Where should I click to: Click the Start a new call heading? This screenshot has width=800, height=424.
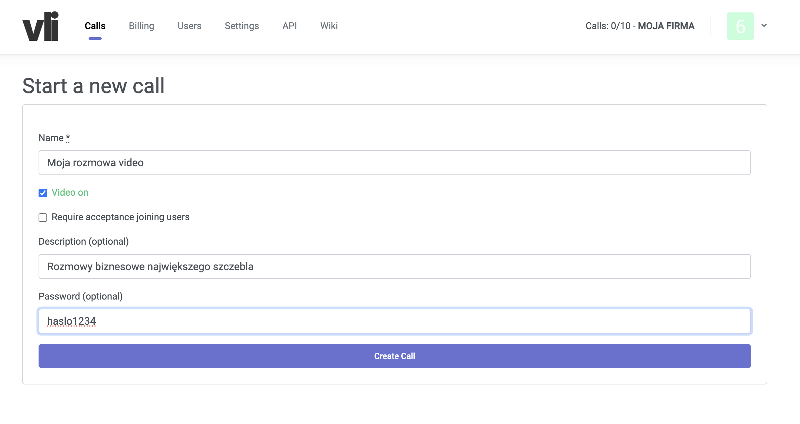[93, 86]
